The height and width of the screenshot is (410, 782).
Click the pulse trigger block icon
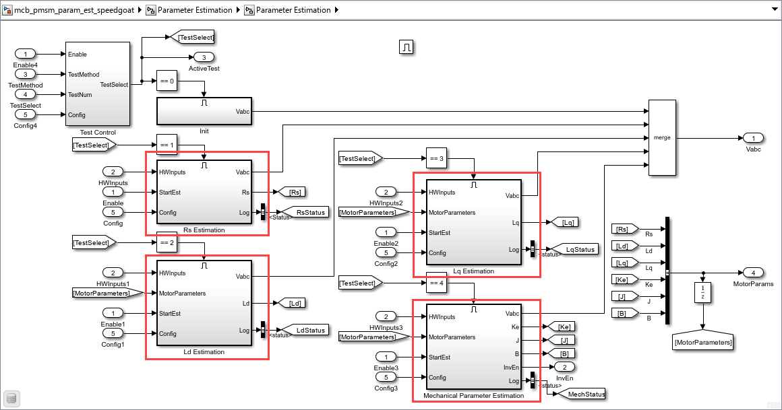[406, 47]
